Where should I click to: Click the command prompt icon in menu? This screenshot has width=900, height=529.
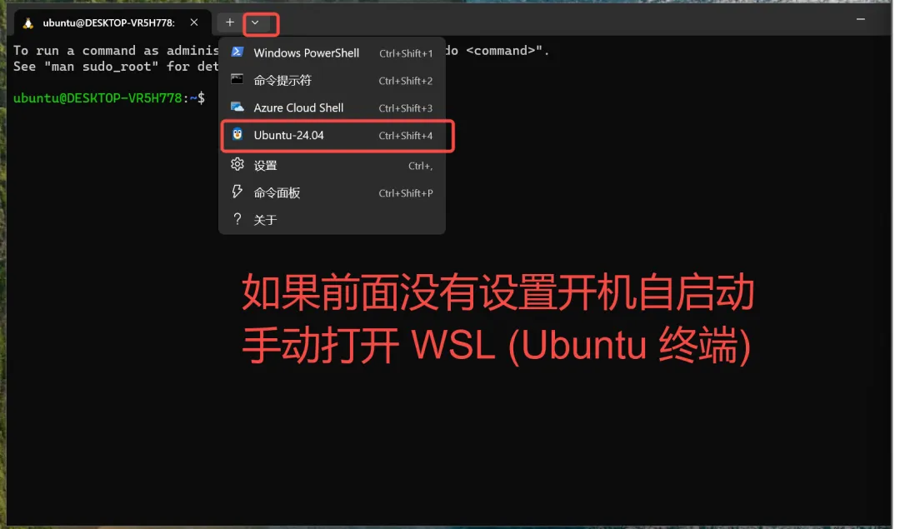pyautogui.click(x=237, y=79)
